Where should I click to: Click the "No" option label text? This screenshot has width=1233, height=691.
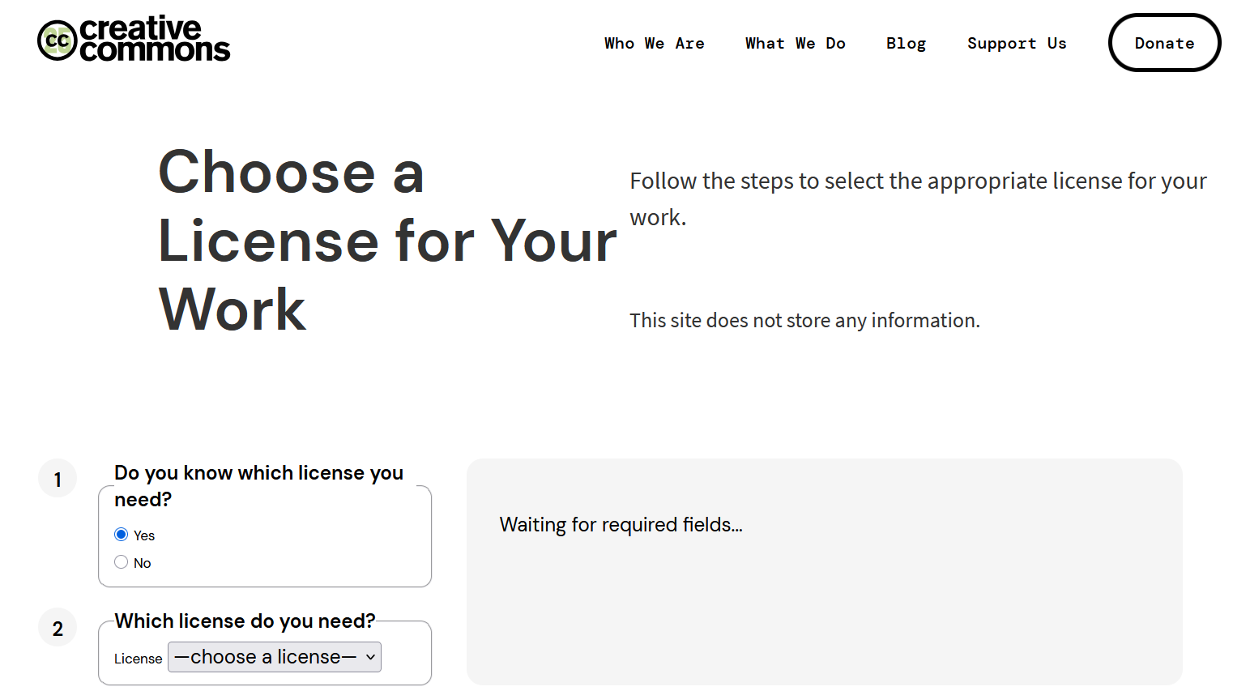point(143,563)
